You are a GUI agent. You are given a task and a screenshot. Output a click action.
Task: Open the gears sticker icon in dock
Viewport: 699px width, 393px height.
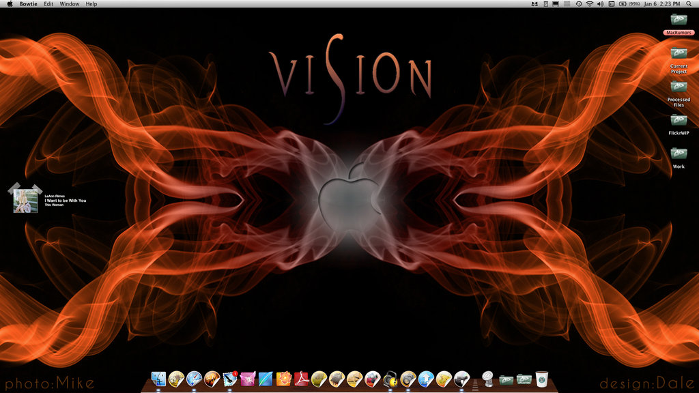pos(176,379)
